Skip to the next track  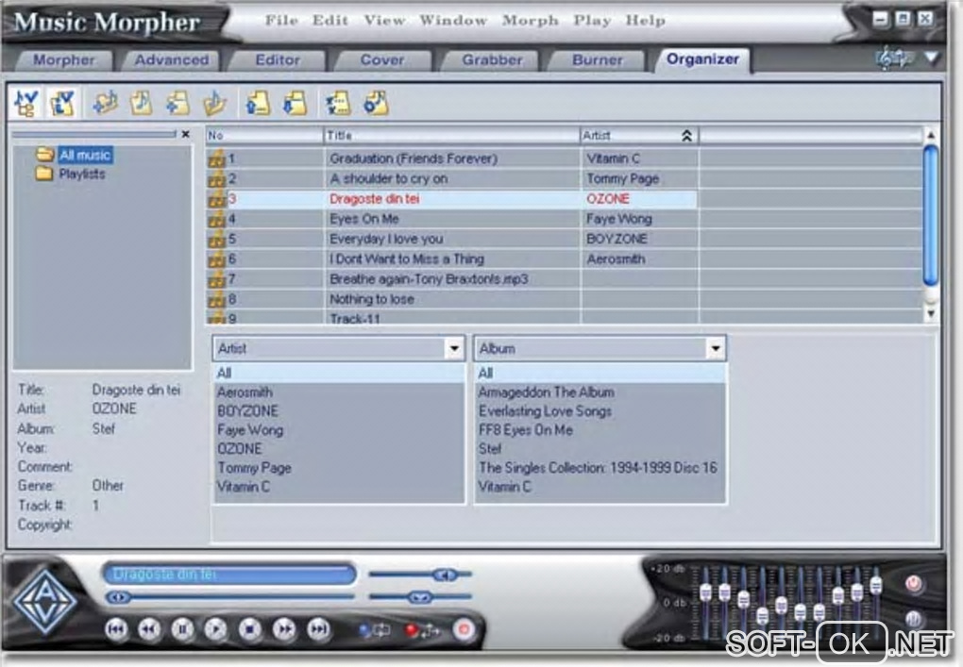pos(317,629)
